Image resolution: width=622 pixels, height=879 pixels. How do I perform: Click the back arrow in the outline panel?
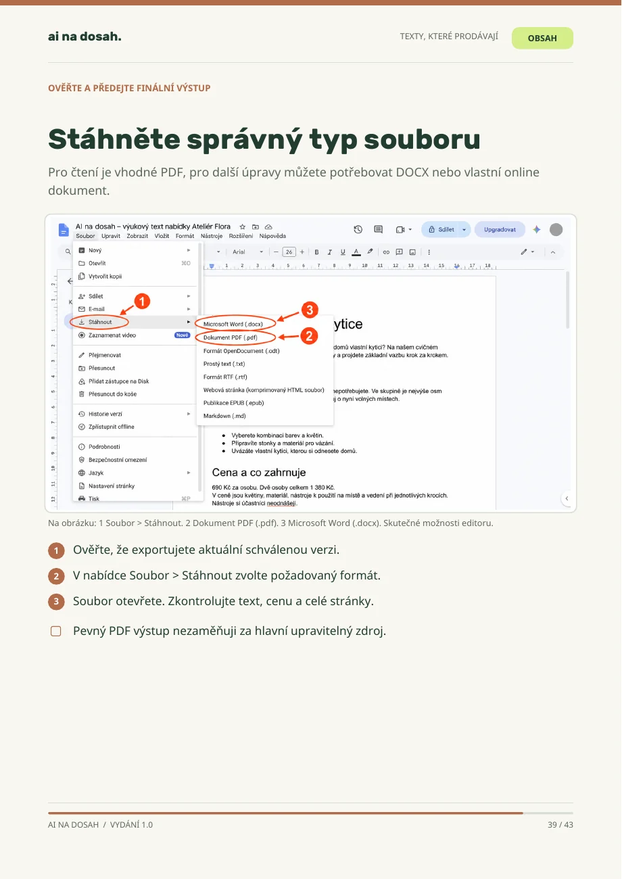[69, 281]
